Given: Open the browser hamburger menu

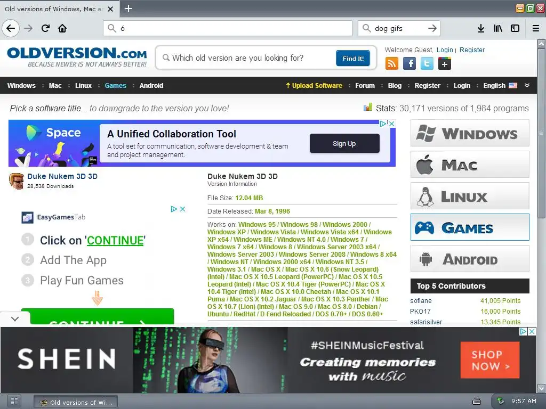Looking at the screenshot, I should [x=536, y=28].
